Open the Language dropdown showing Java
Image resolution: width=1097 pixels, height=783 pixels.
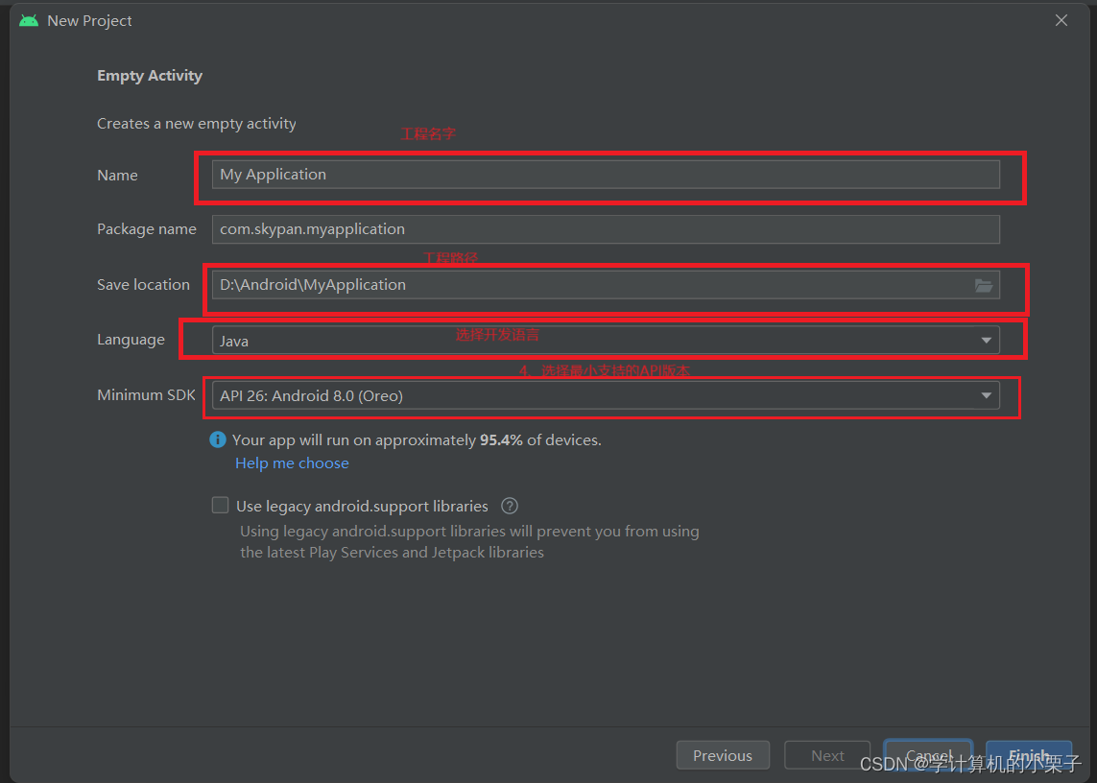(606, 340)
